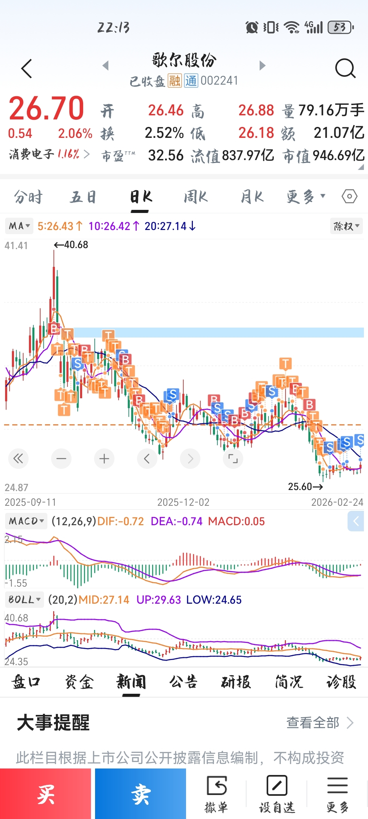368x819 pixels.
Task: Open 研报 research reports tab
Action: click(236, 682)
